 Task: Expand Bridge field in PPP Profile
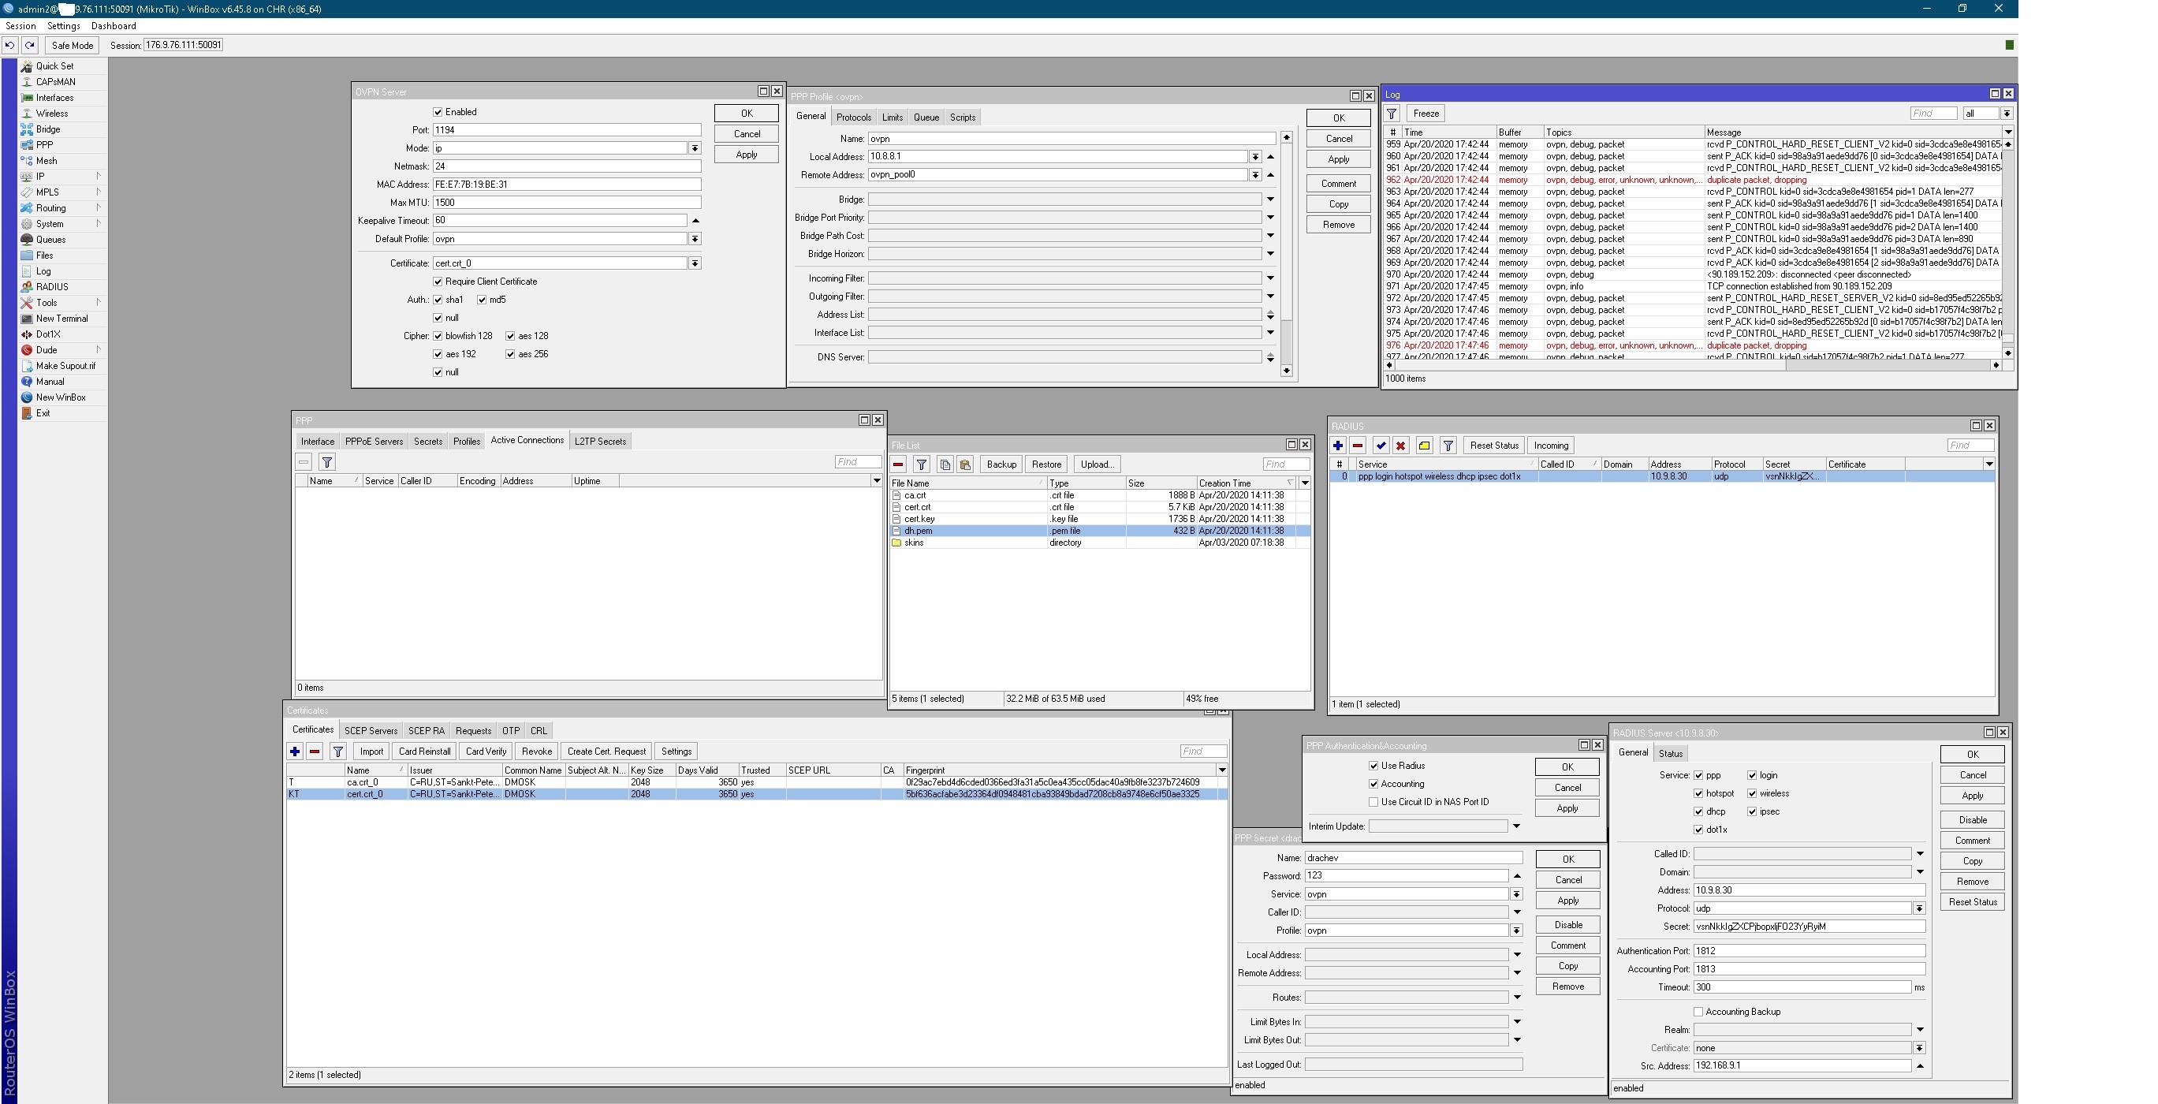[x=1271, y=200]
